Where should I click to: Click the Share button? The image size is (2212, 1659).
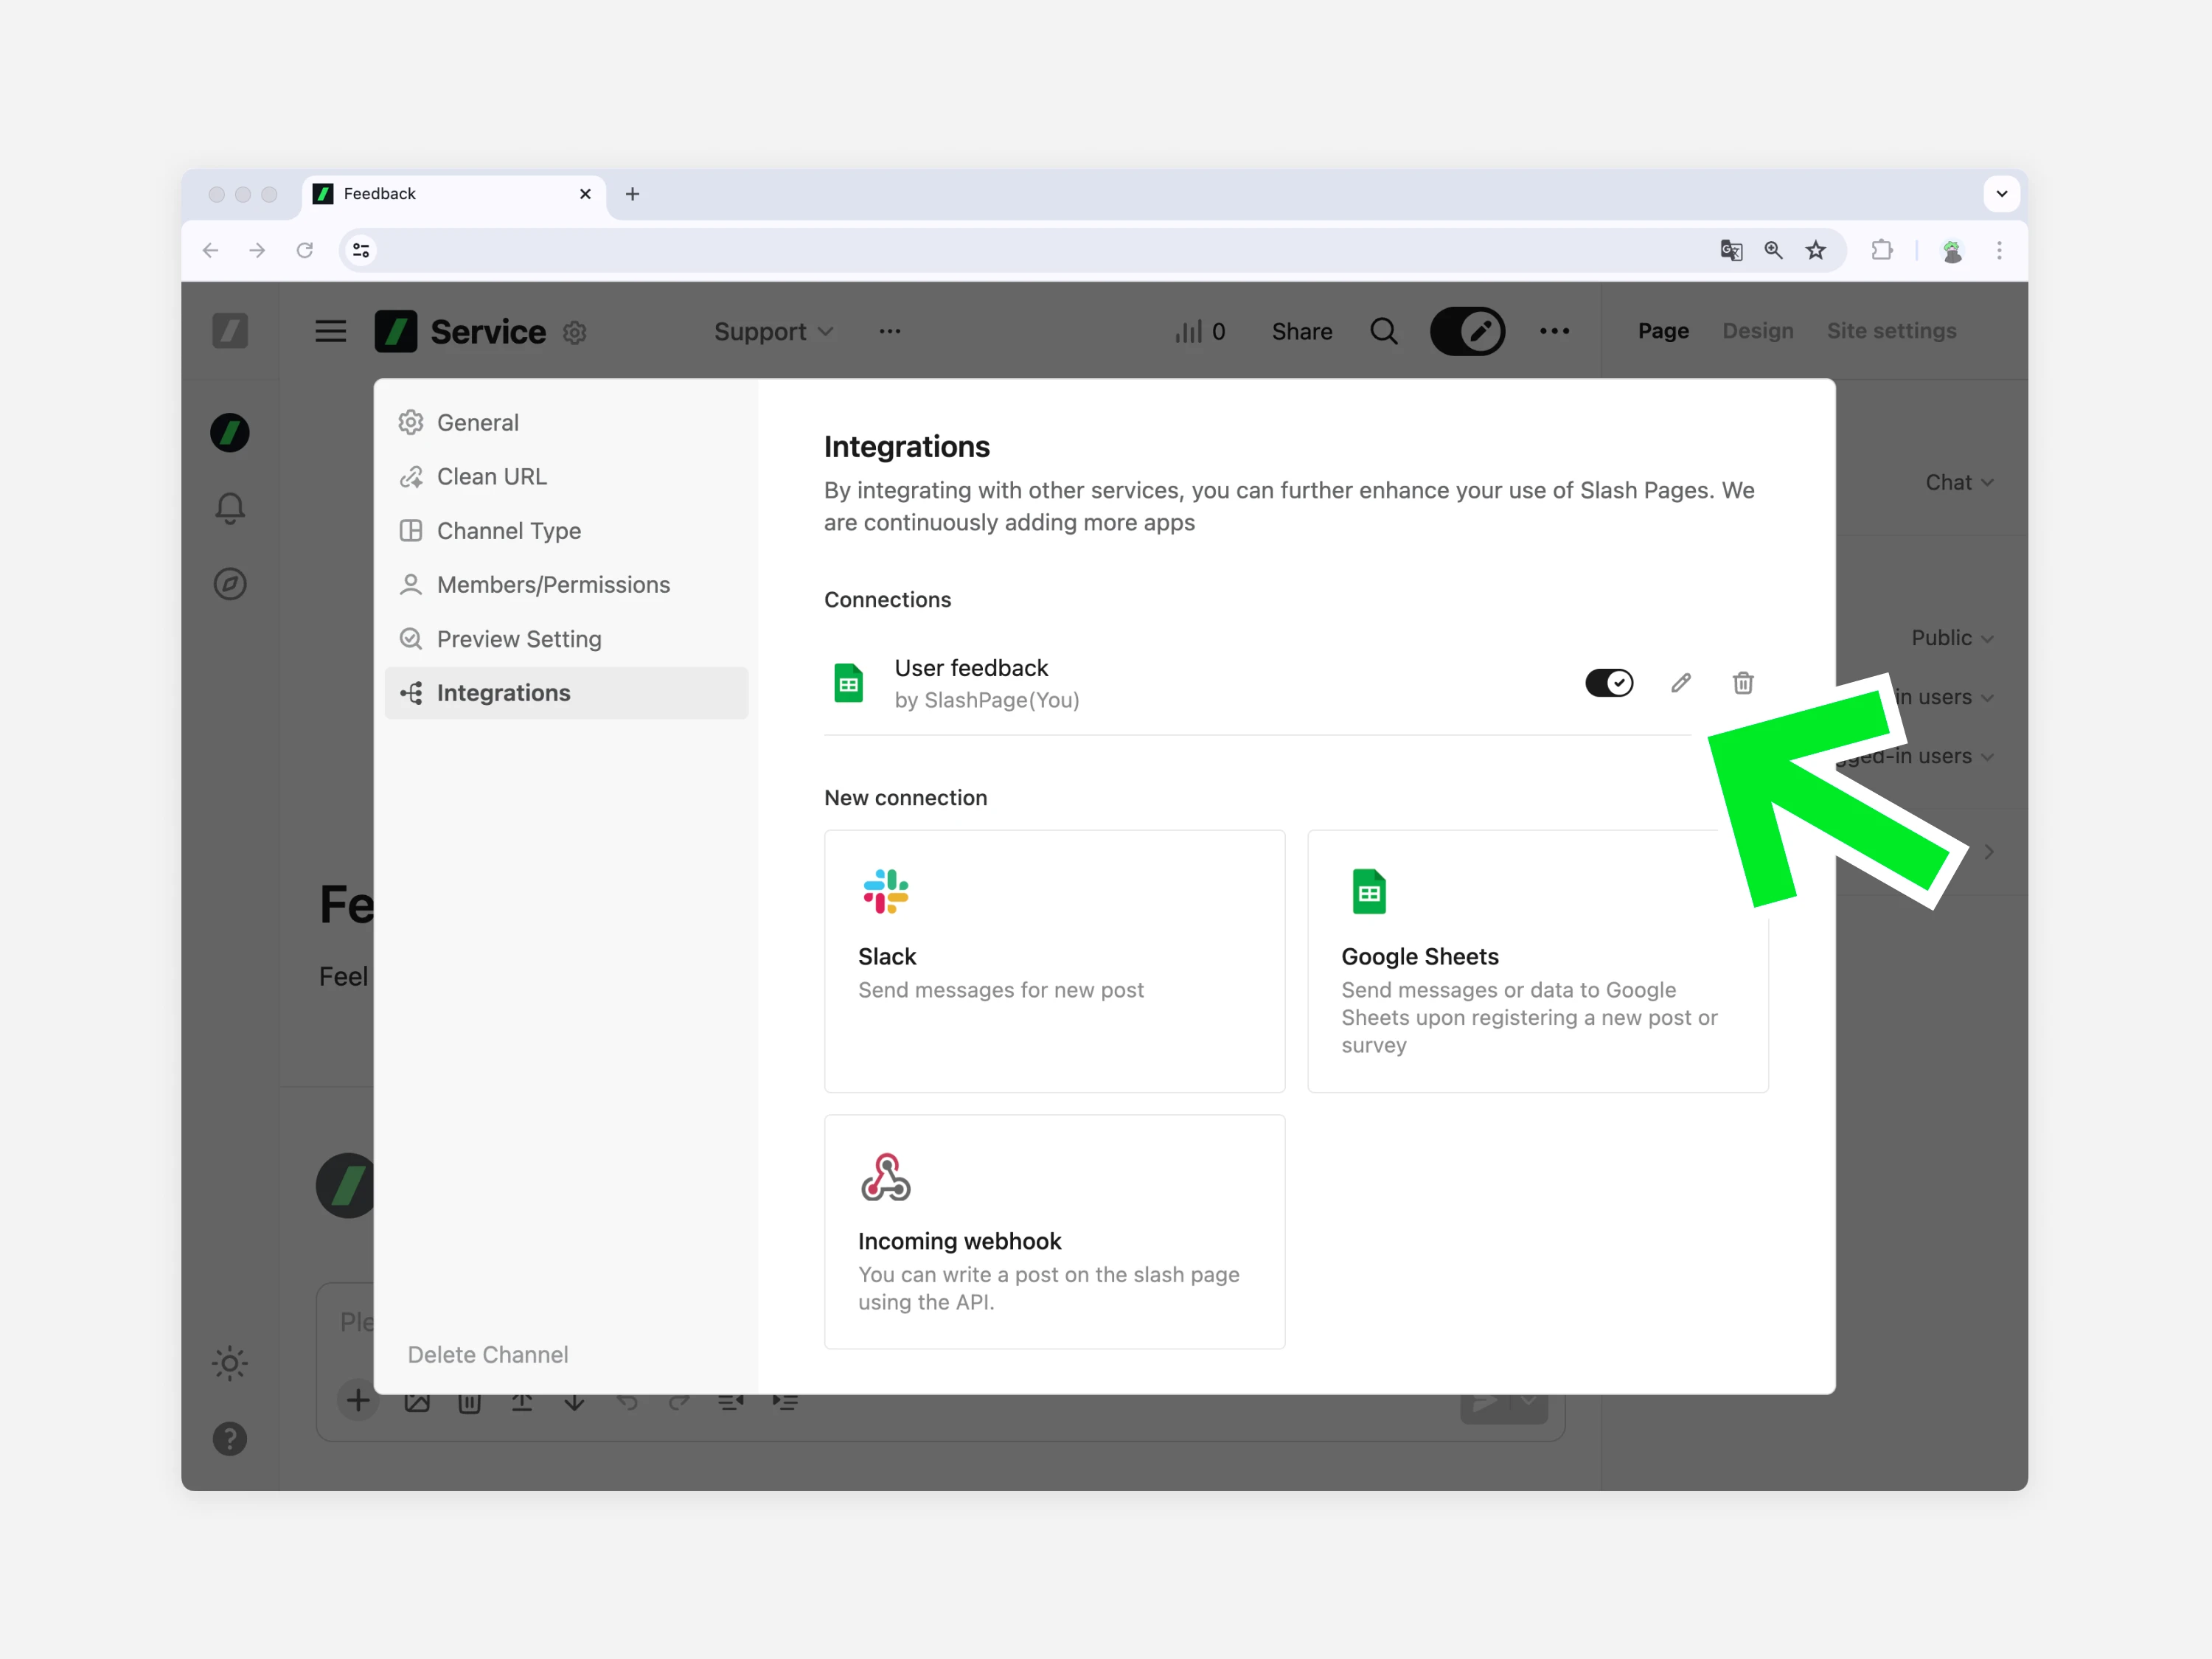coord(1301,331)
